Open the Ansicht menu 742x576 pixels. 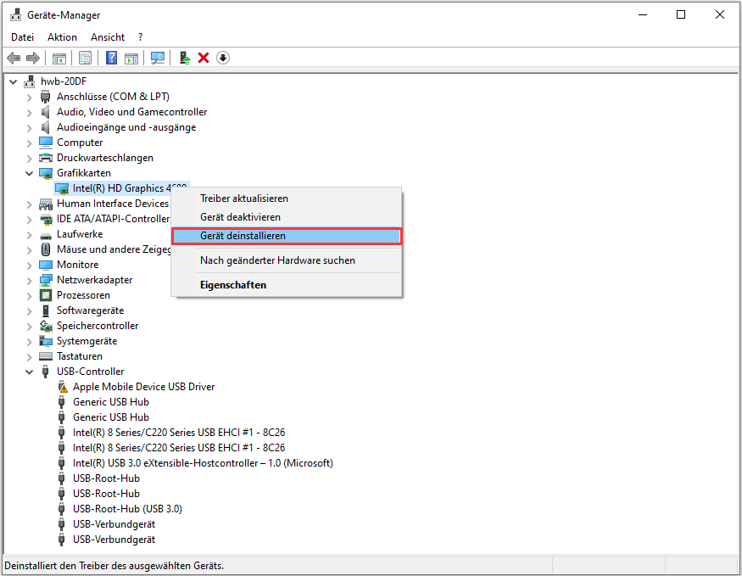pyautogui.click(x=108, y=37)
